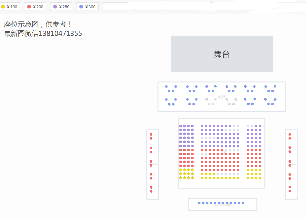Choose the ¥300 blue price filter
Viewport: 306px width, 218px height.
pos(87,7)
